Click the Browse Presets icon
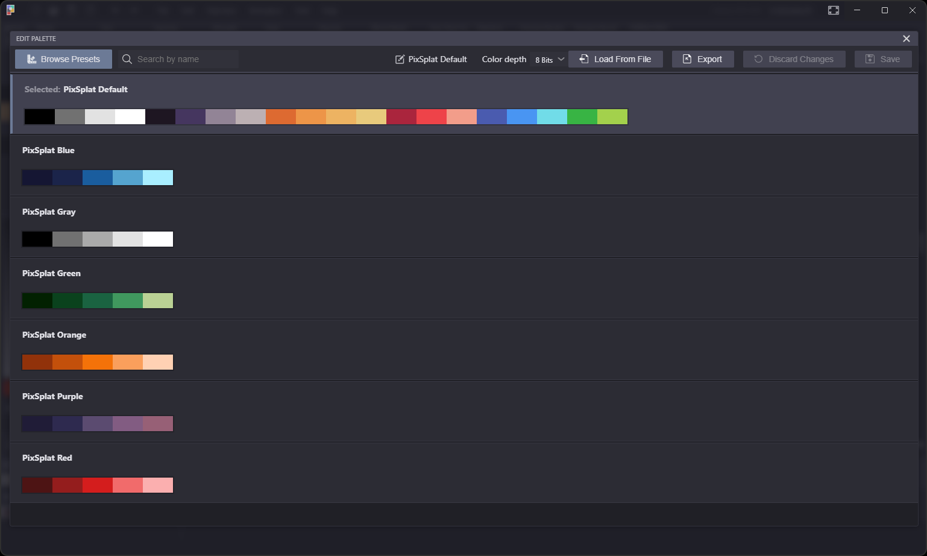This screenshot has height=556, width=927. tap(31, 59)
